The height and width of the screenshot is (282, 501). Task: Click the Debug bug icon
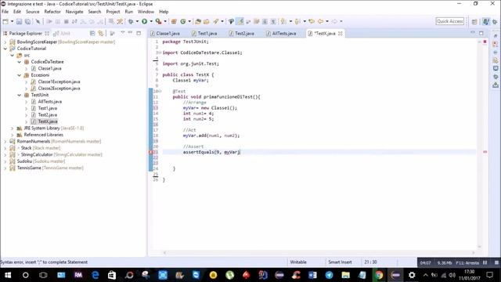click(x=131, y=21)
